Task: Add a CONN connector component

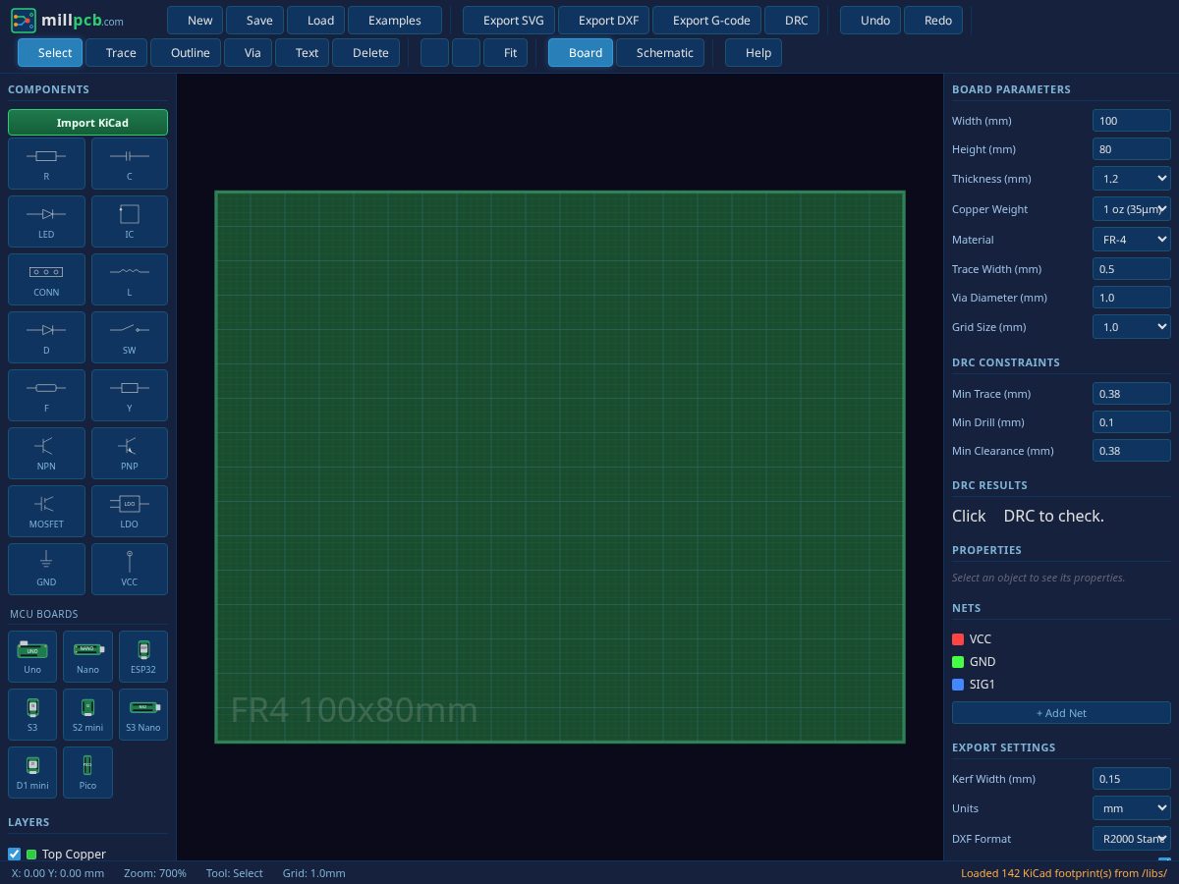Action: 46,279
